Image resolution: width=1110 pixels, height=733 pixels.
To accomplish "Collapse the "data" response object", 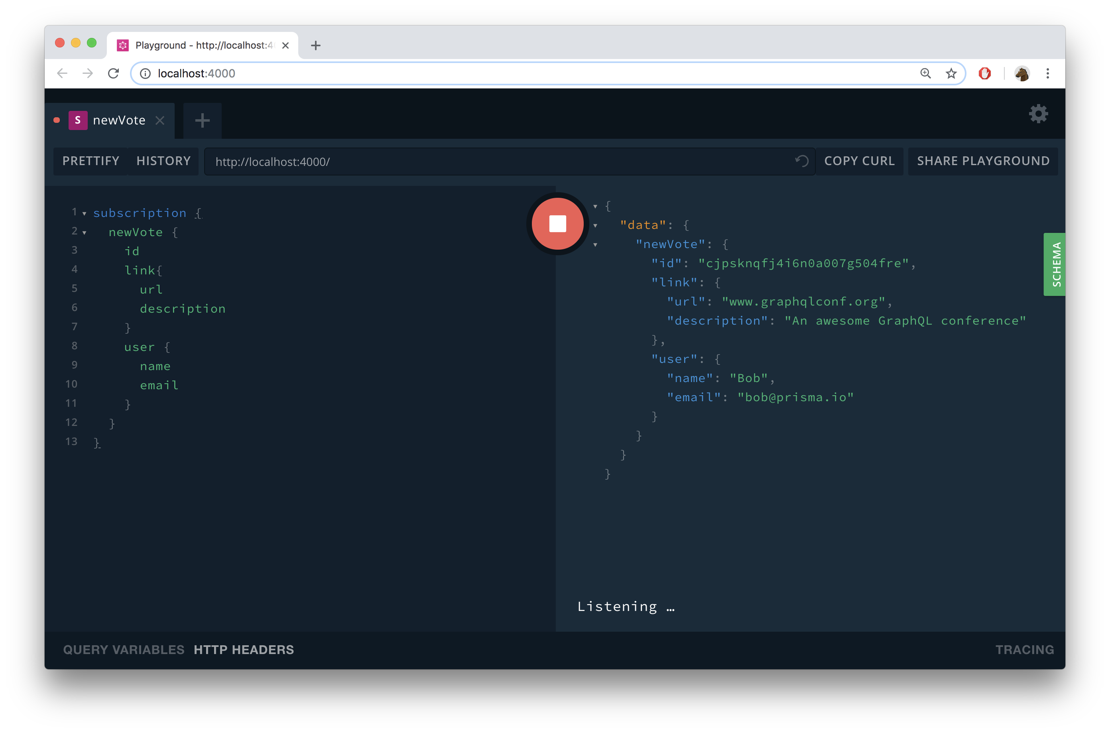I will (595, 226).
